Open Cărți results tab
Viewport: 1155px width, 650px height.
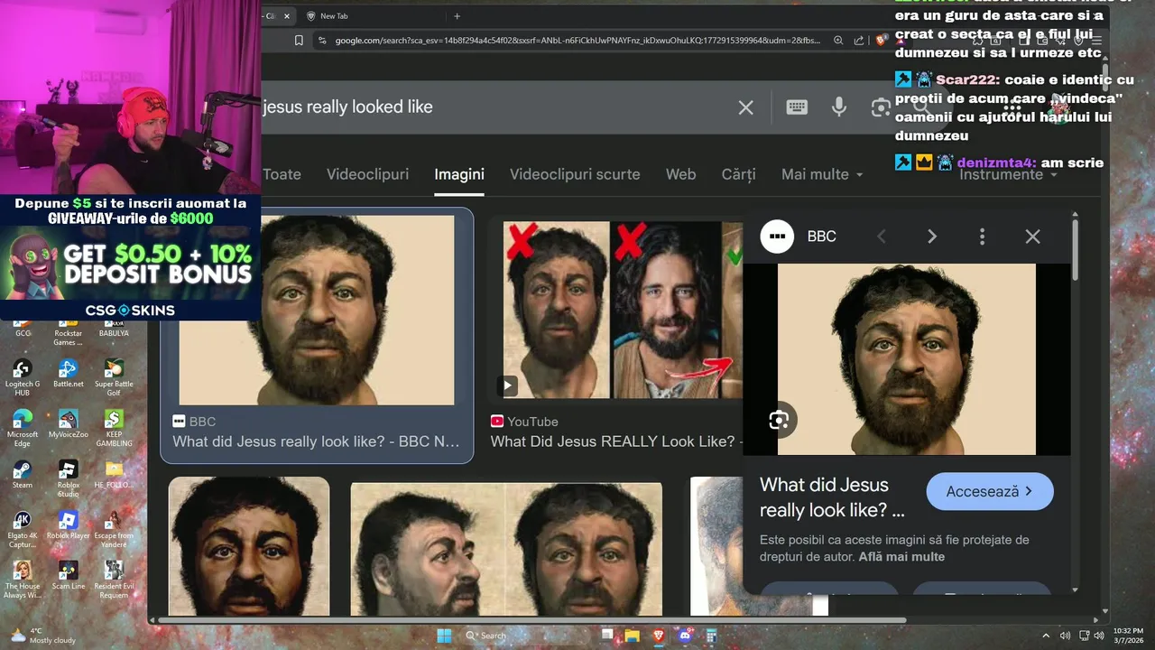pyautogui.click(x=738, y=174)
